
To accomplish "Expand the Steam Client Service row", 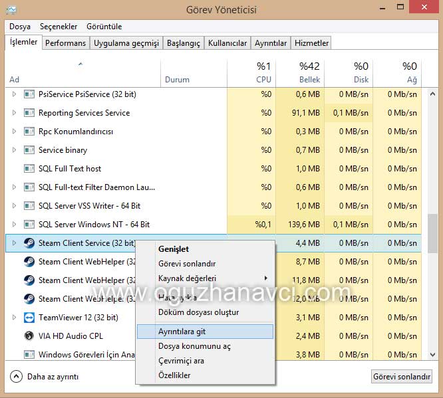I will 14,243.
